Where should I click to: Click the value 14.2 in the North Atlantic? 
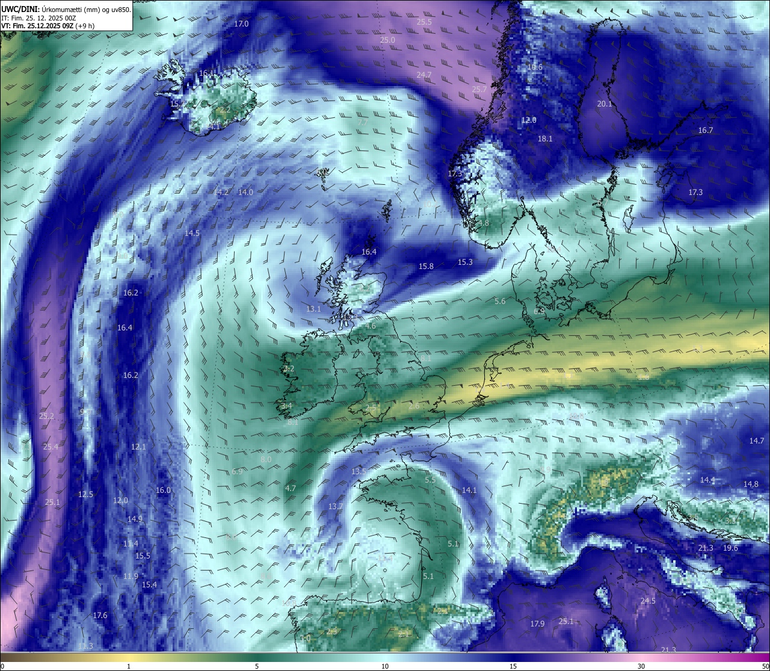click(221, 192)
